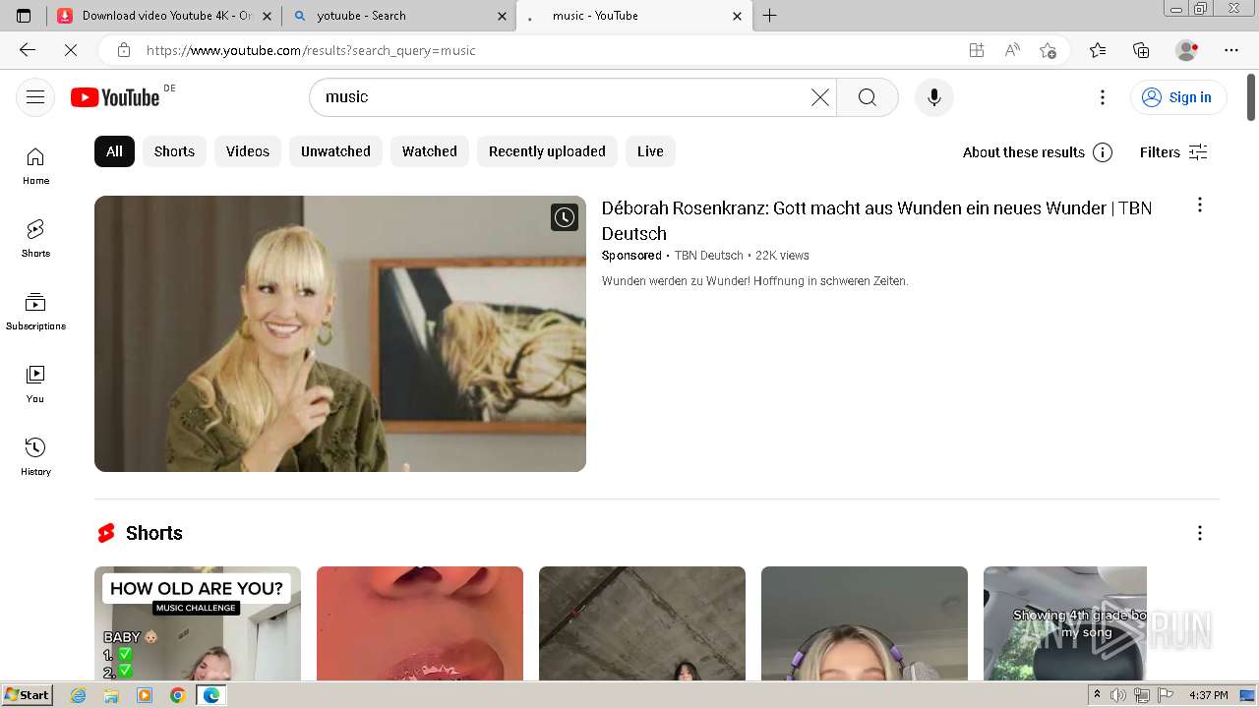Viewport: 1259px width, 708px height.
Task: Open browser profile avatar
Action: [x=1186, y=50]
